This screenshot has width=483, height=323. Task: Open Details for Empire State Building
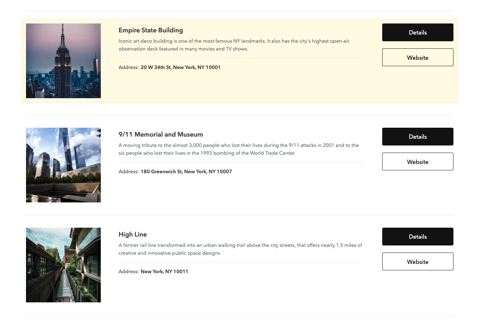coord(417,32)
